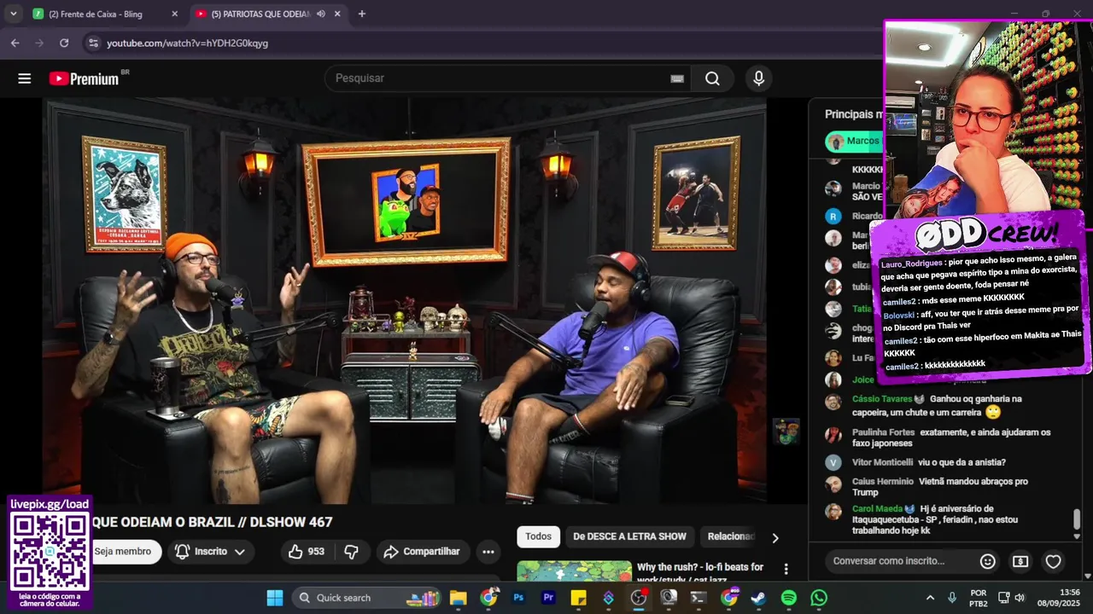Viewport: 1093px width, 614px height.
Task: Click the magnifier search button
Action: click(x=712, y=78)
